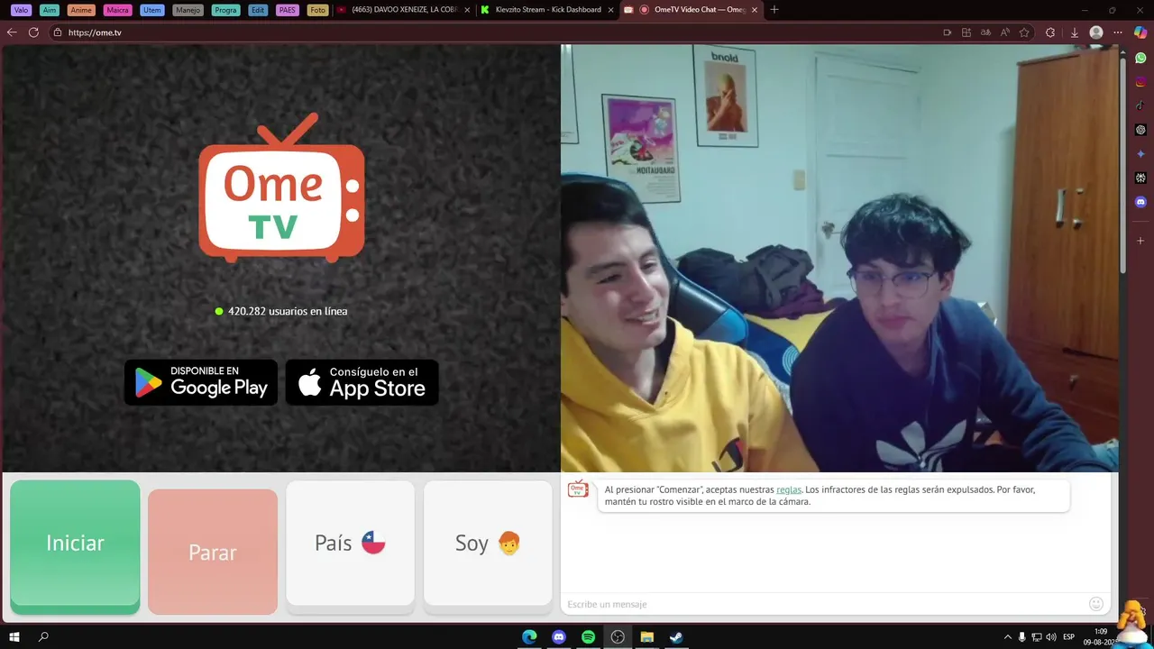Open the ChatGPT sidebar app
The height and width of the screenshot is (649, 1154).
(x=1140, y=130)
